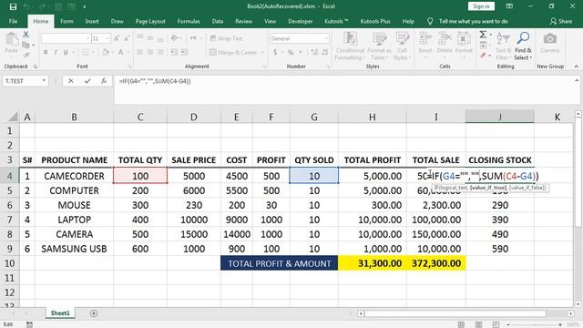This screenshot has width=583, height=328.
Task: Click the Copy icon in Clipboard group
Action: [x=26, y=45]
